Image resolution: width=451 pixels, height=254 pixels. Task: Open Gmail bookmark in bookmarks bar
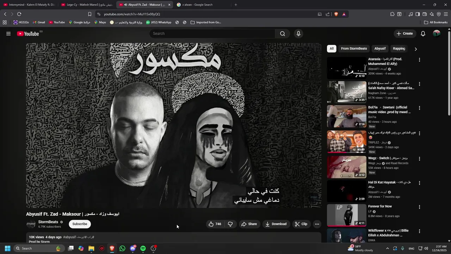pos(39,22)
